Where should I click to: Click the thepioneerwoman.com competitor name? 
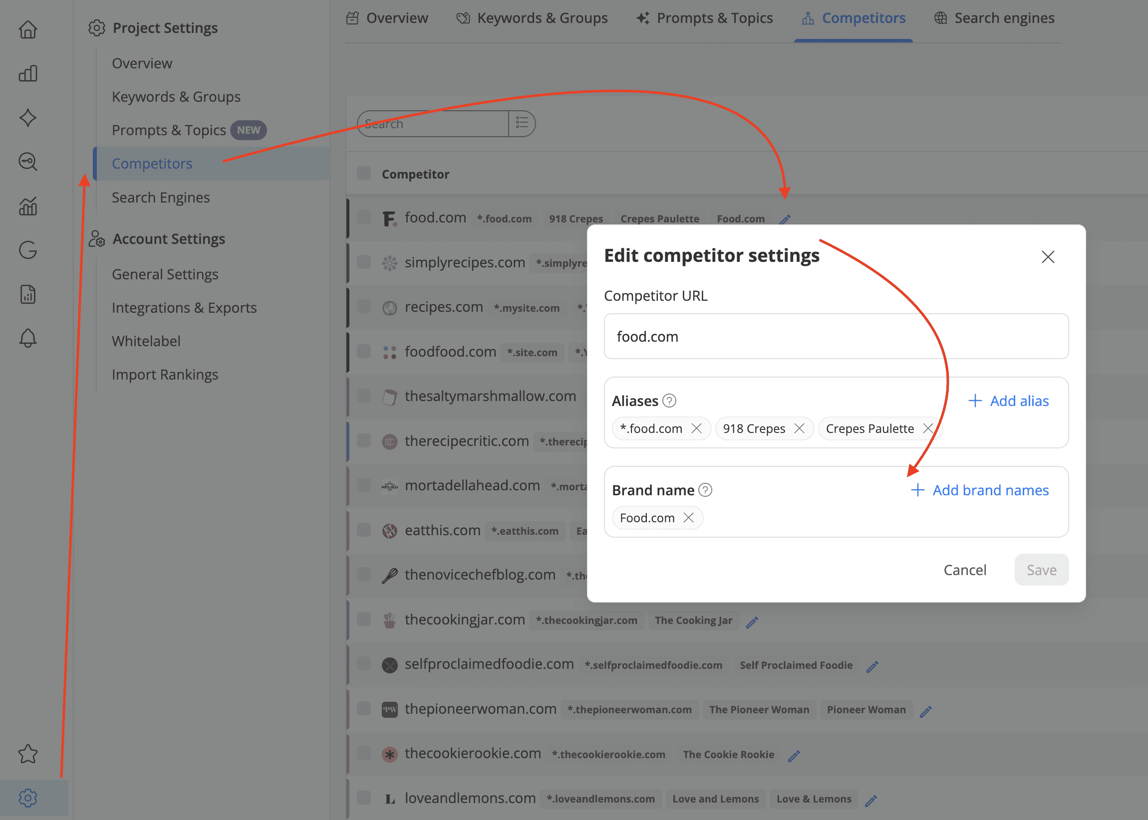point(481,708)
